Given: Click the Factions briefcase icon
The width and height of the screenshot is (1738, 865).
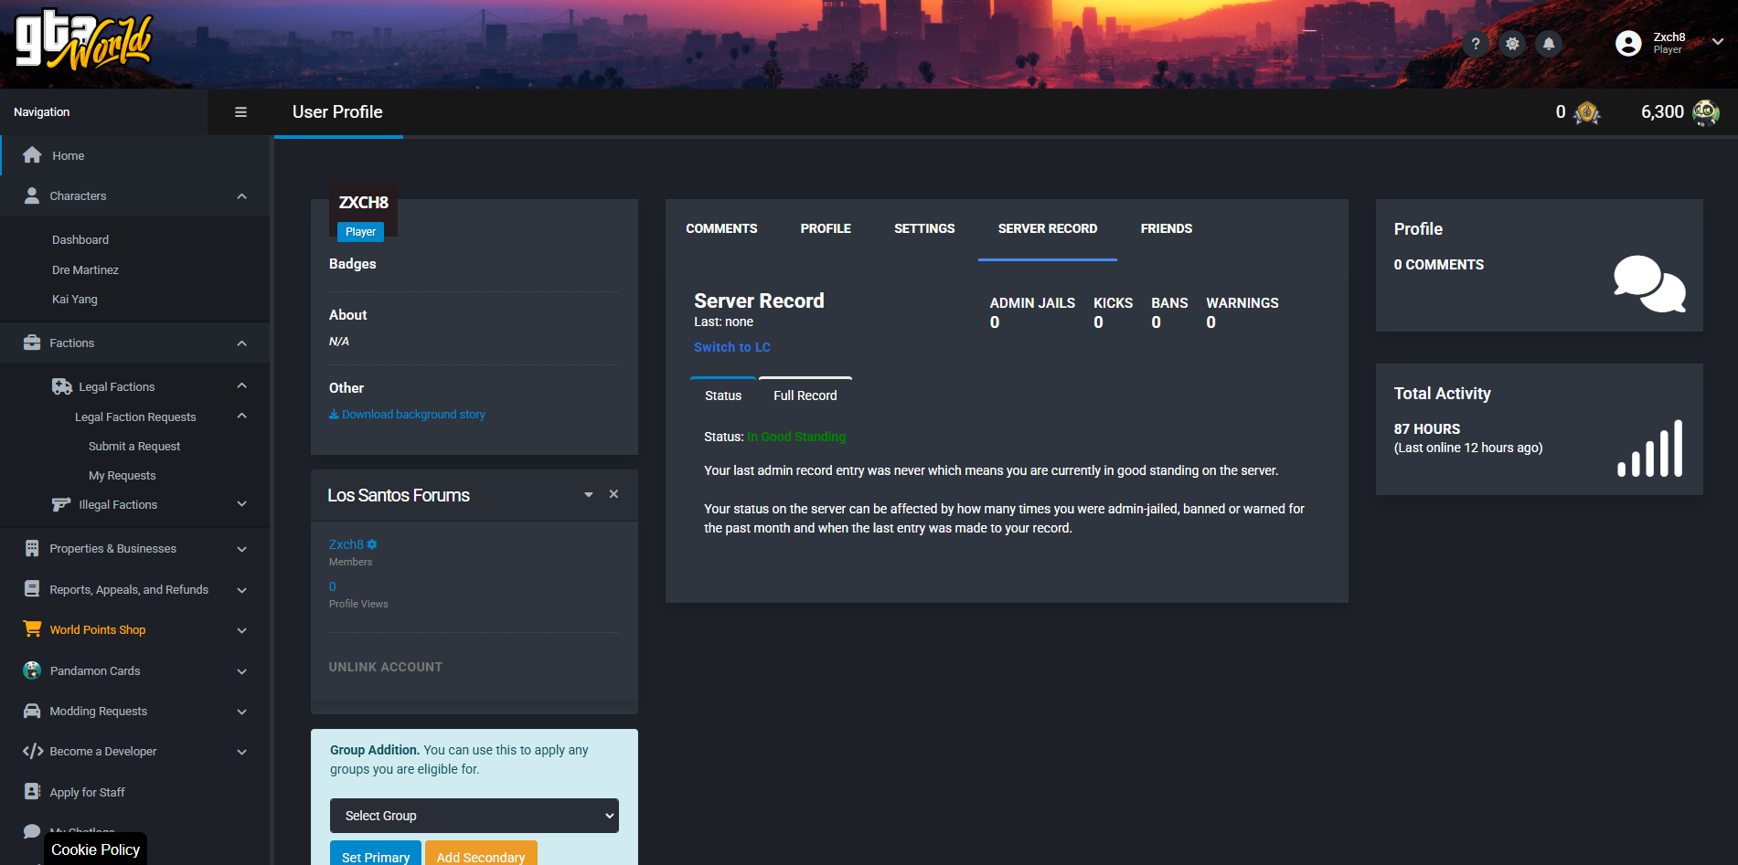Looking at the screenshot, I should (32, 343).
